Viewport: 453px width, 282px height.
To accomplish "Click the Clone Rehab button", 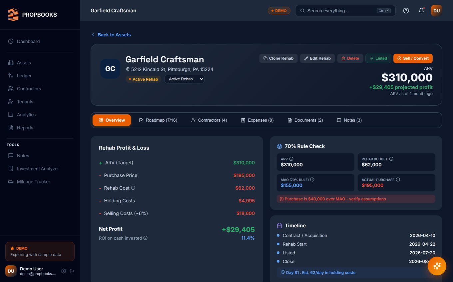I will [278, 58].
